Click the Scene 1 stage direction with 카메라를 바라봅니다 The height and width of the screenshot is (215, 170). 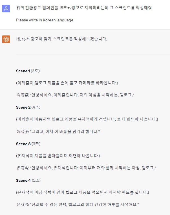pyautogui.click(x=67, y=83)
